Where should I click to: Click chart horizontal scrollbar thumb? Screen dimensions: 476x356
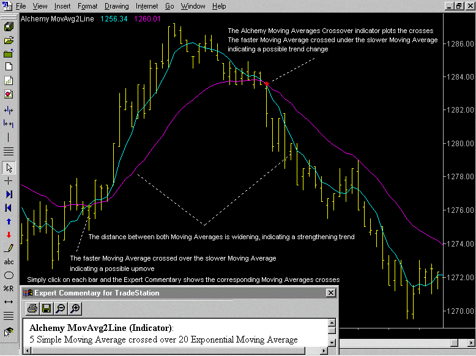tap(454, 343)
